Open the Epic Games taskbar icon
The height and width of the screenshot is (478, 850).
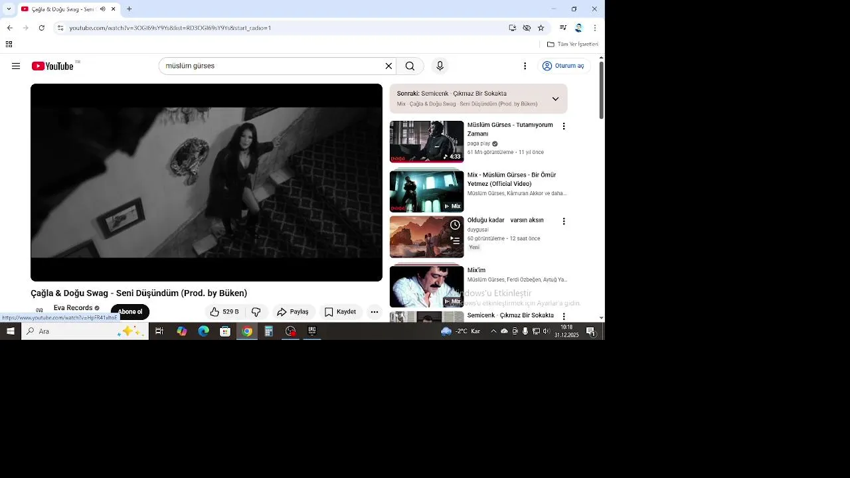312,331
